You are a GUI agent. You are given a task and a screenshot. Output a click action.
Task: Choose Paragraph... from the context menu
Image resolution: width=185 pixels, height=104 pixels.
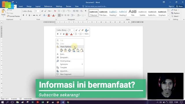pyautogui.click(x=70, y=57)
